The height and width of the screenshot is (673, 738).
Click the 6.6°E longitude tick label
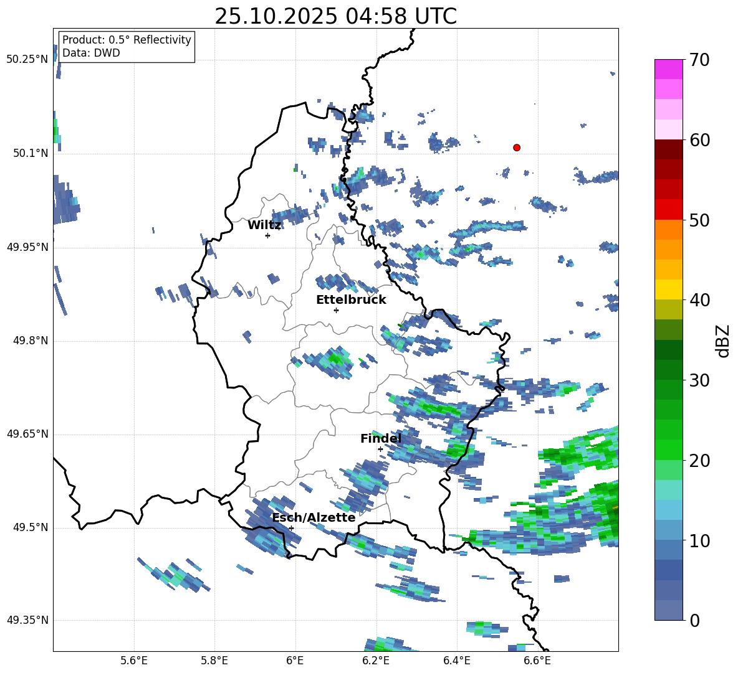[x=537, y=661]
